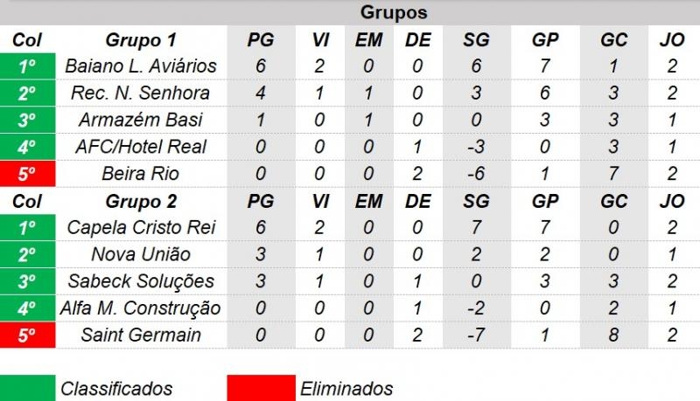Click the Saint Germain team name
This screenshot has height=401, width=700.
pos(141,335)
